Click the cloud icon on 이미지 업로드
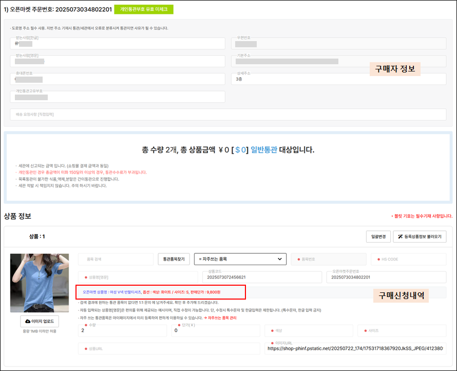This screenshot has width=457, height=371. point(28,321)
